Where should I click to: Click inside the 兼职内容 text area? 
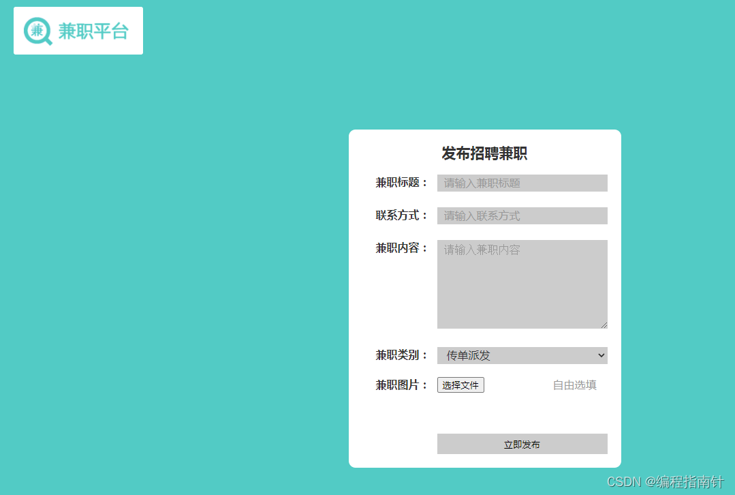tap(522, 284)
